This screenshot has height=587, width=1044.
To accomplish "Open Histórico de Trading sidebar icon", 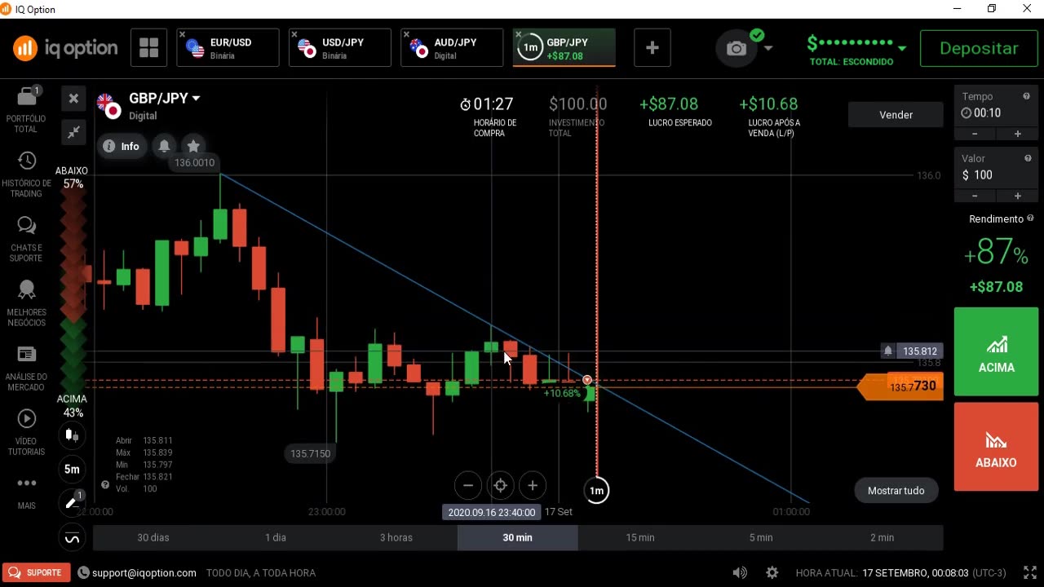I will click(x=26, y=161).
